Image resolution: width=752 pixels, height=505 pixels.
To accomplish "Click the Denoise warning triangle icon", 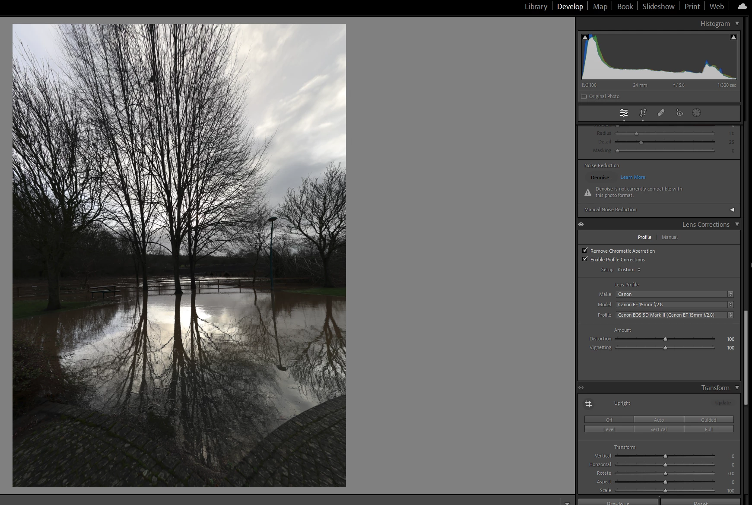I will pos(588,192).
